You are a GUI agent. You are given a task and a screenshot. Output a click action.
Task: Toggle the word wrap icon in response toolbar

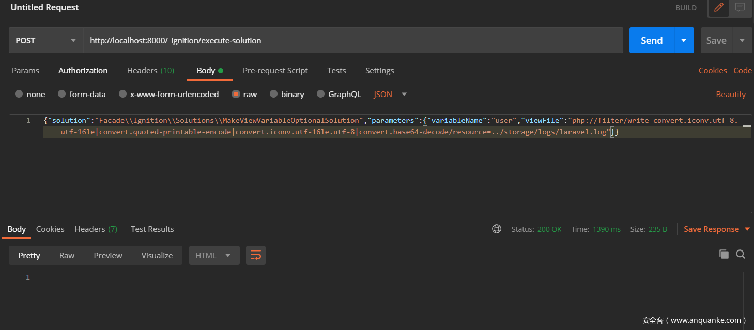coord(255,256)
